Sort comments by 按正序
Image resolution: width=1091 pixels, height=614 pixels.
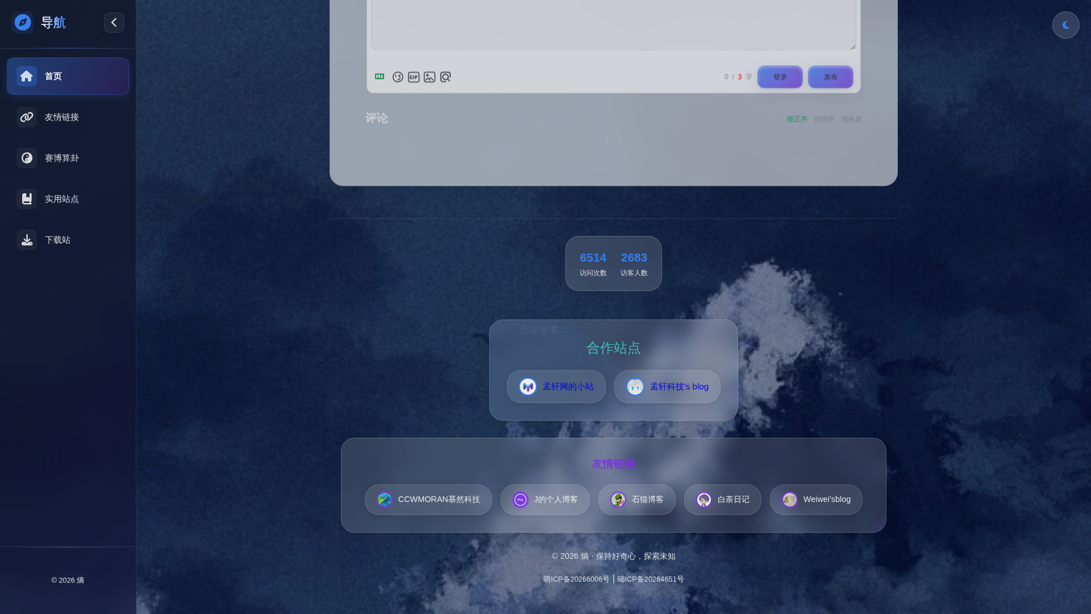point(797,119)
